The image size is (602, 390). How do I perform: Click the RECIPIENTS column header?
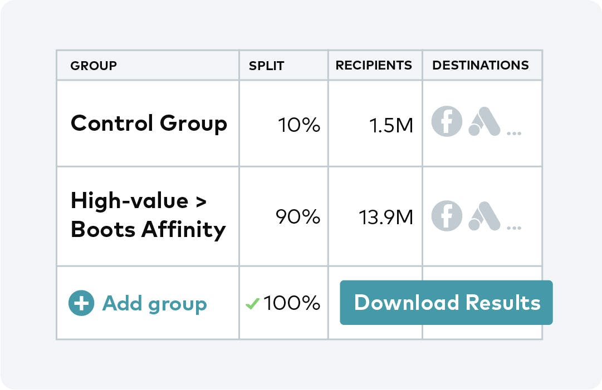pos(374,65)
